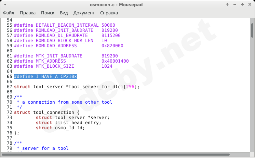Click 'llist_head entry;' on line 74

pos(78,123)
